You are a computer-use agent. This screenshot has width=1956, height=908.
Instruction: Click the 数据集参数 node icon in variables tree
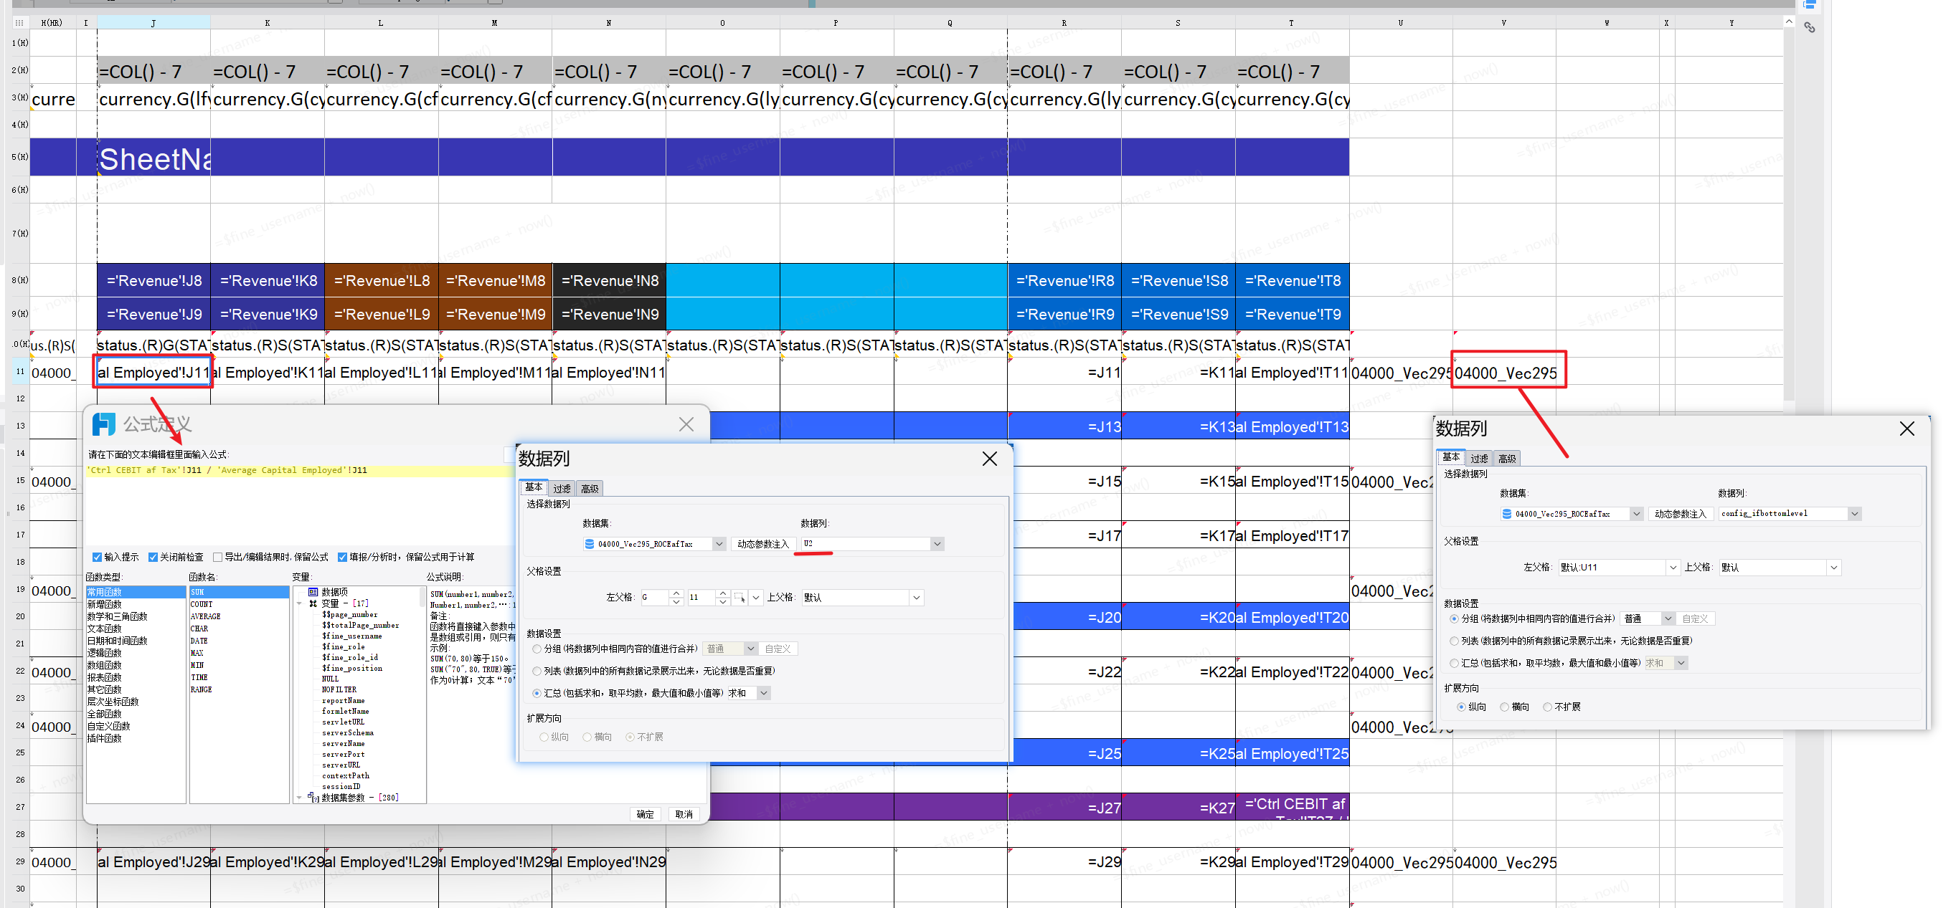point(313,797)
